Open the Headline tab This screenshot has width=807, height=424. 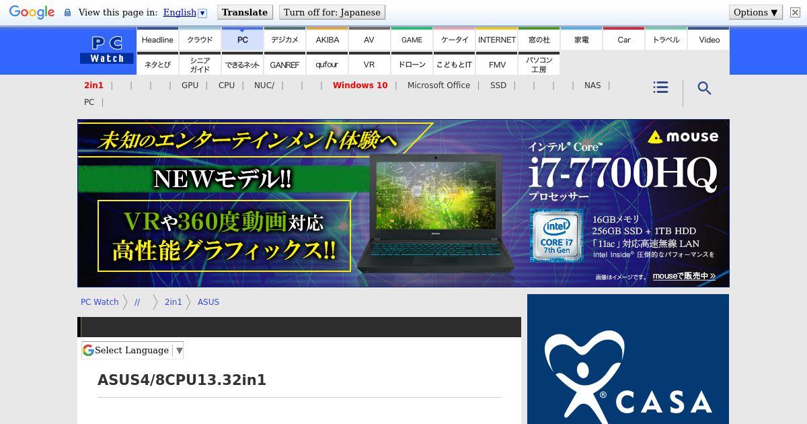(x=157, y=39)
